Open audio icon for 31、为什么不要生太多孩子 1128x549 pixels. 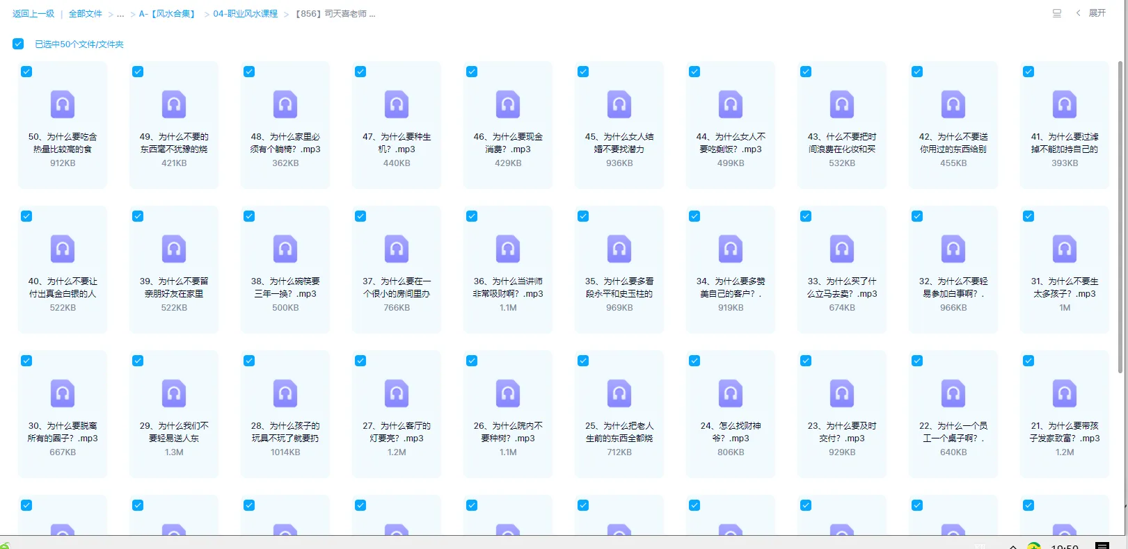1065,249
